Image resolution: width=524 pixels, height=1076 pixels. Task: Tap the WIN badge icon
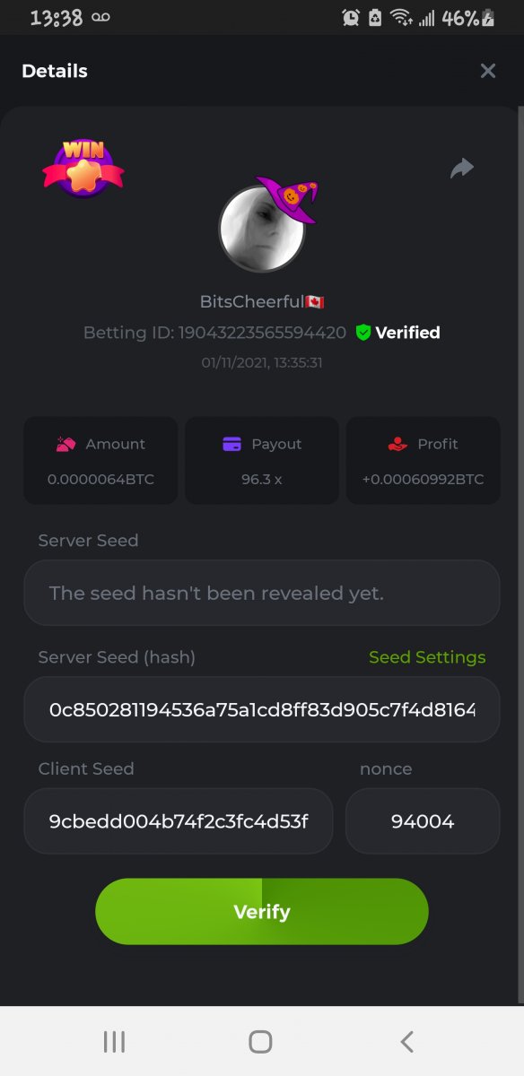pos(83,167)
